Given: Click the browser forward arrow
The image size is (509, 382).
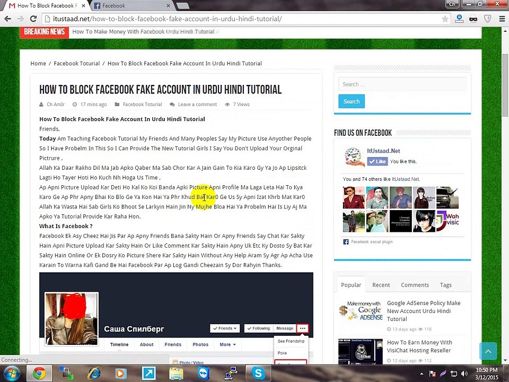Looking at the screenshot, I should click(20, 19).
